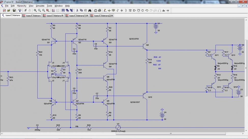This screenshot has width=248, height=139.
Task: Click the autorange plot icon
Action: coord(53,10)
